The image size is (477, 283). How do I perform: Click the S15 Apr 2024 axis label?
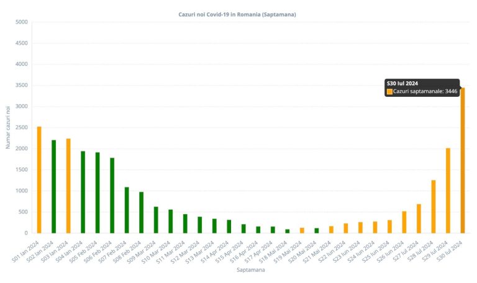pyautogui.click(x=229, y=252)
